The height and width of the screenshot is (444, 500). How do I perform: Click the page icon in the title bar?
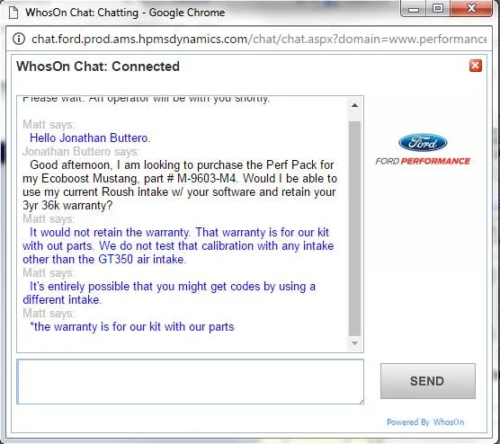pyautogui.click(x=13, y=13)
